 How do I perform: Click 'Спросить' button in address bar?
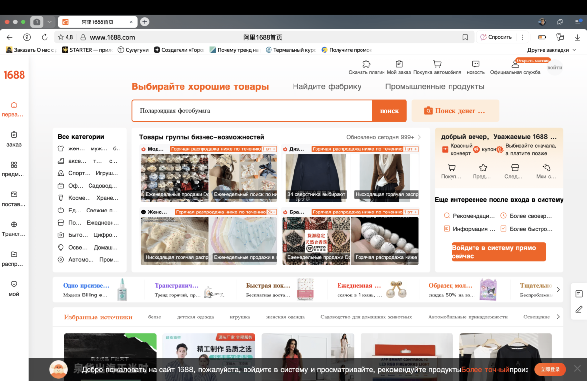pyautogui.click(x=496, y=37)
